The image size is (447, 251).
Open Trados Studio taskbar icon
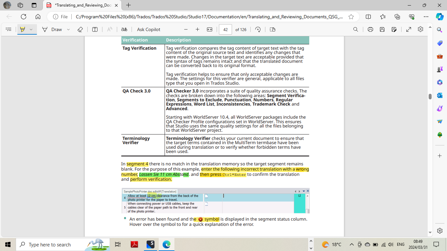[151, 244]
